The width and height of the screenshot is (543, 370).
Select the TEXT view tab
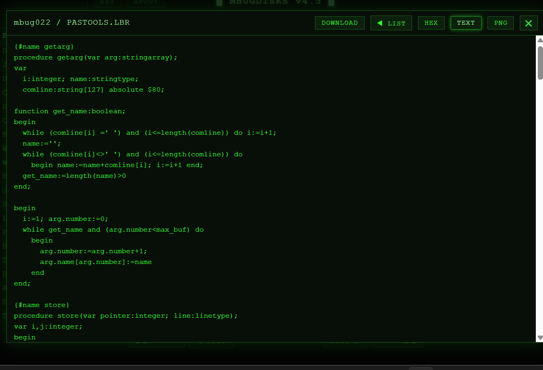click(466, 23)
